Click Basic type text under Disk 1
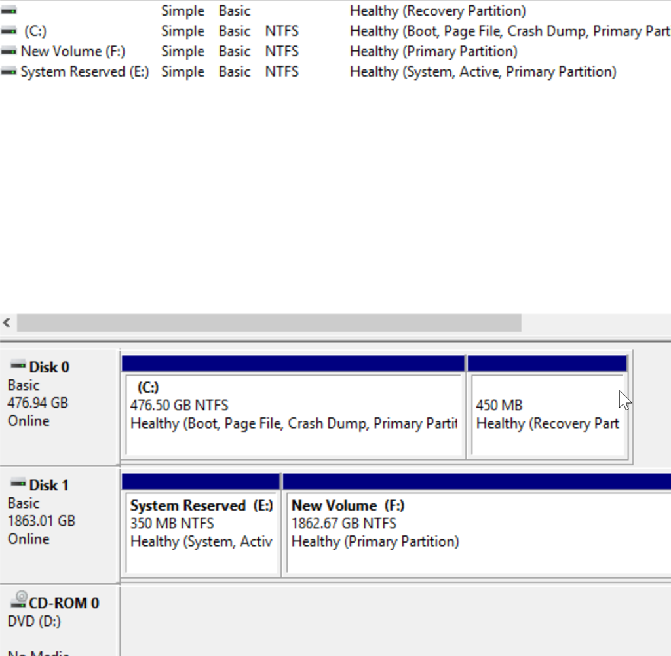The height and width of the screenshot is (656, 671). (x=24, y=503)
